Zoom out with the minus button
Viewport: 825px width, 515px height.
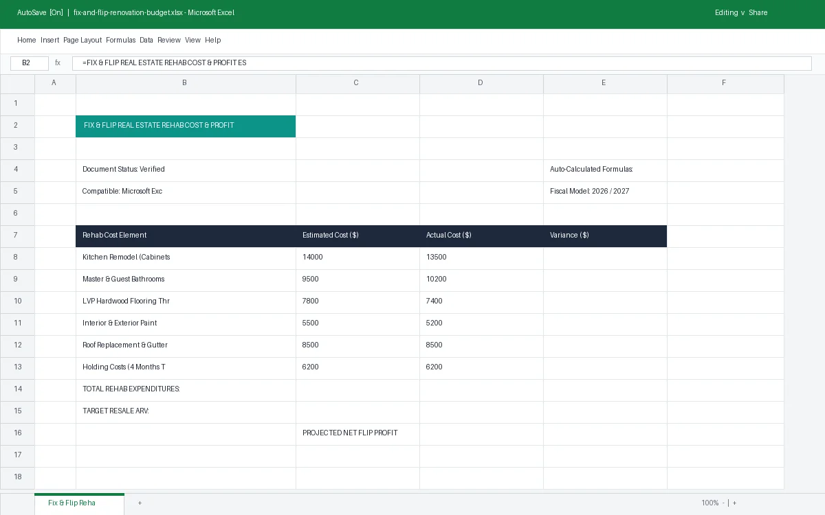click(x=723, y=503)
